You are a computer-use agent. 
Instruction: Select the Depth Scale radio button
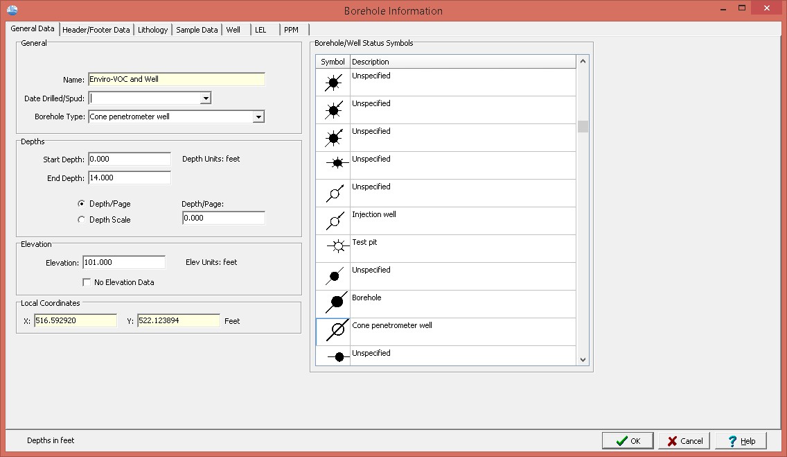coord(82,220)
